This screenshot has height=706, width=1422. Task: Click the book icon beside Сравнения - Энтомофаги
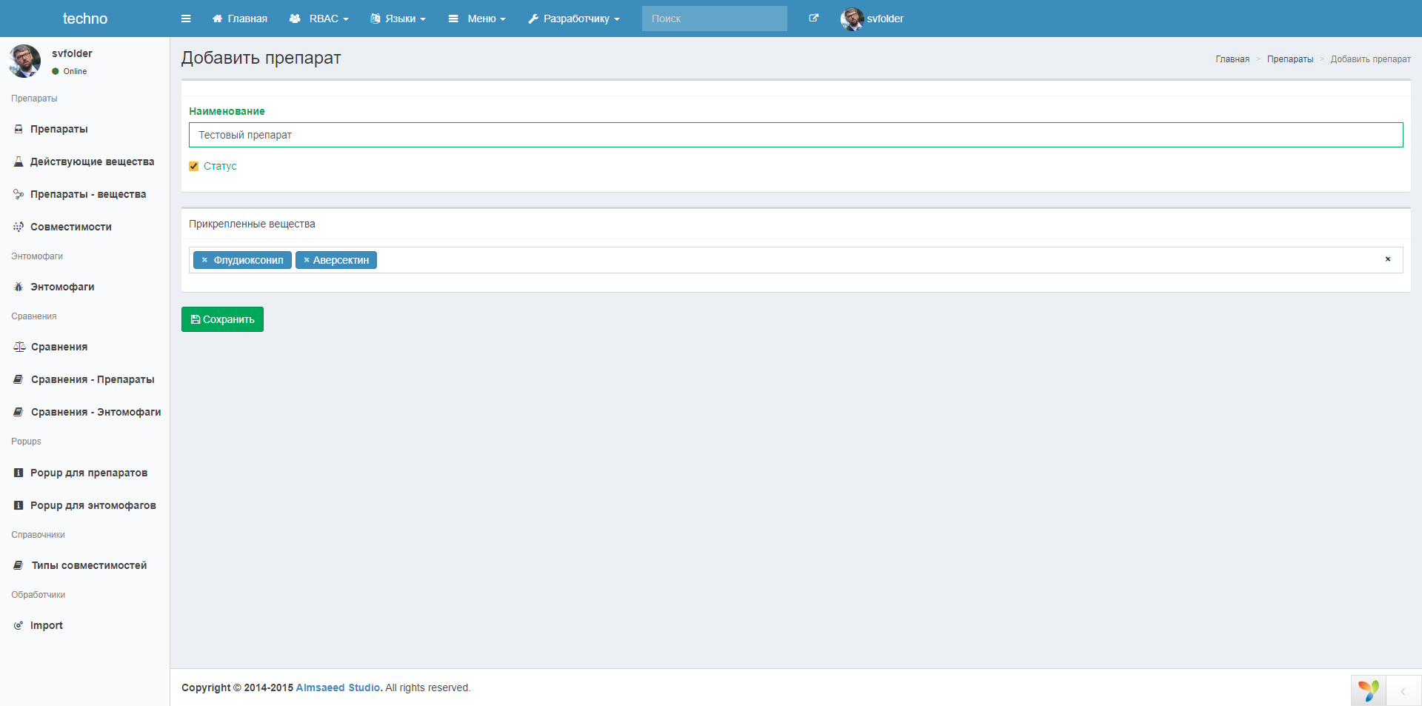pyautogui.click(x=19, y=412)
